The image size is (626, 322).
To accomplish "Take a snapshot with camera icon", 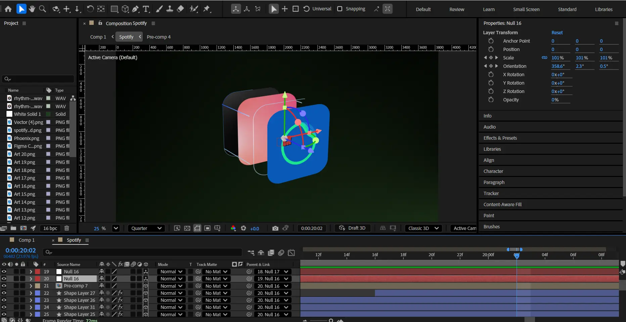I will coord(275,228).
